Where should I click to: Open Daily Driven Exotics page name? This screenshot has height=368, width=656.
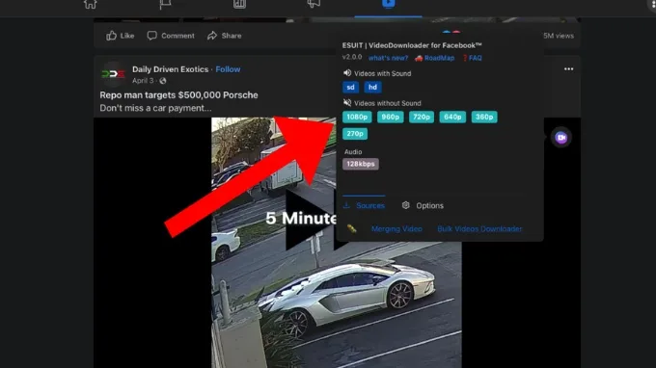pos(171,69)
